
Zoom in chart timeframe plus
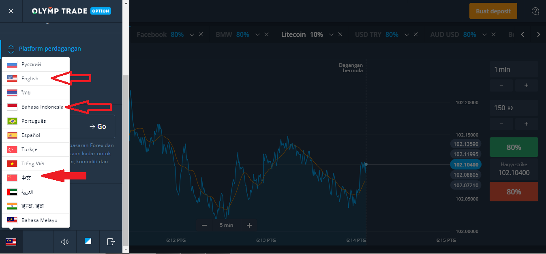tap(249, 225)
